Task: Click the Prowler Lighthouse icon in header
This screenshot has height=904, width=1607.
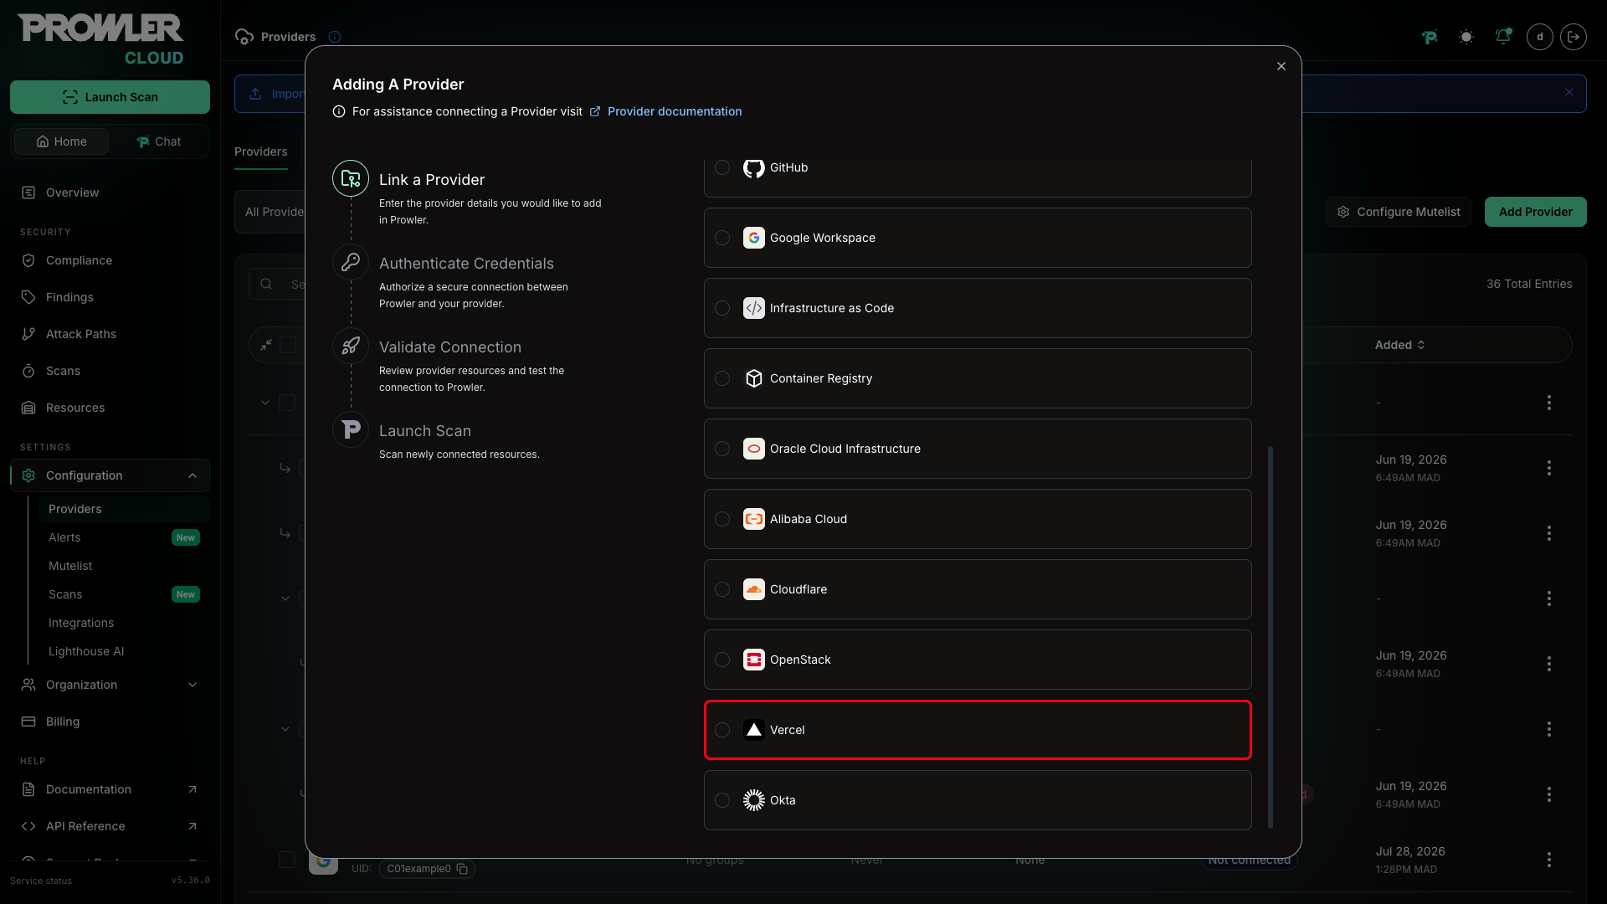Action: [1430, 37]
